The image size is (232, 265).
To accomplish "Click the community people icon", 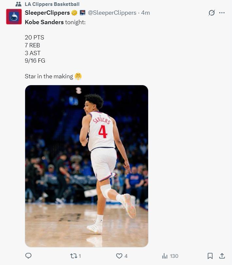I will [18, 4].
